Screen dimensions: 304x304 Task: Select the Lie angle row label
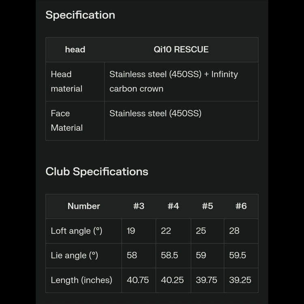[74, 255]
